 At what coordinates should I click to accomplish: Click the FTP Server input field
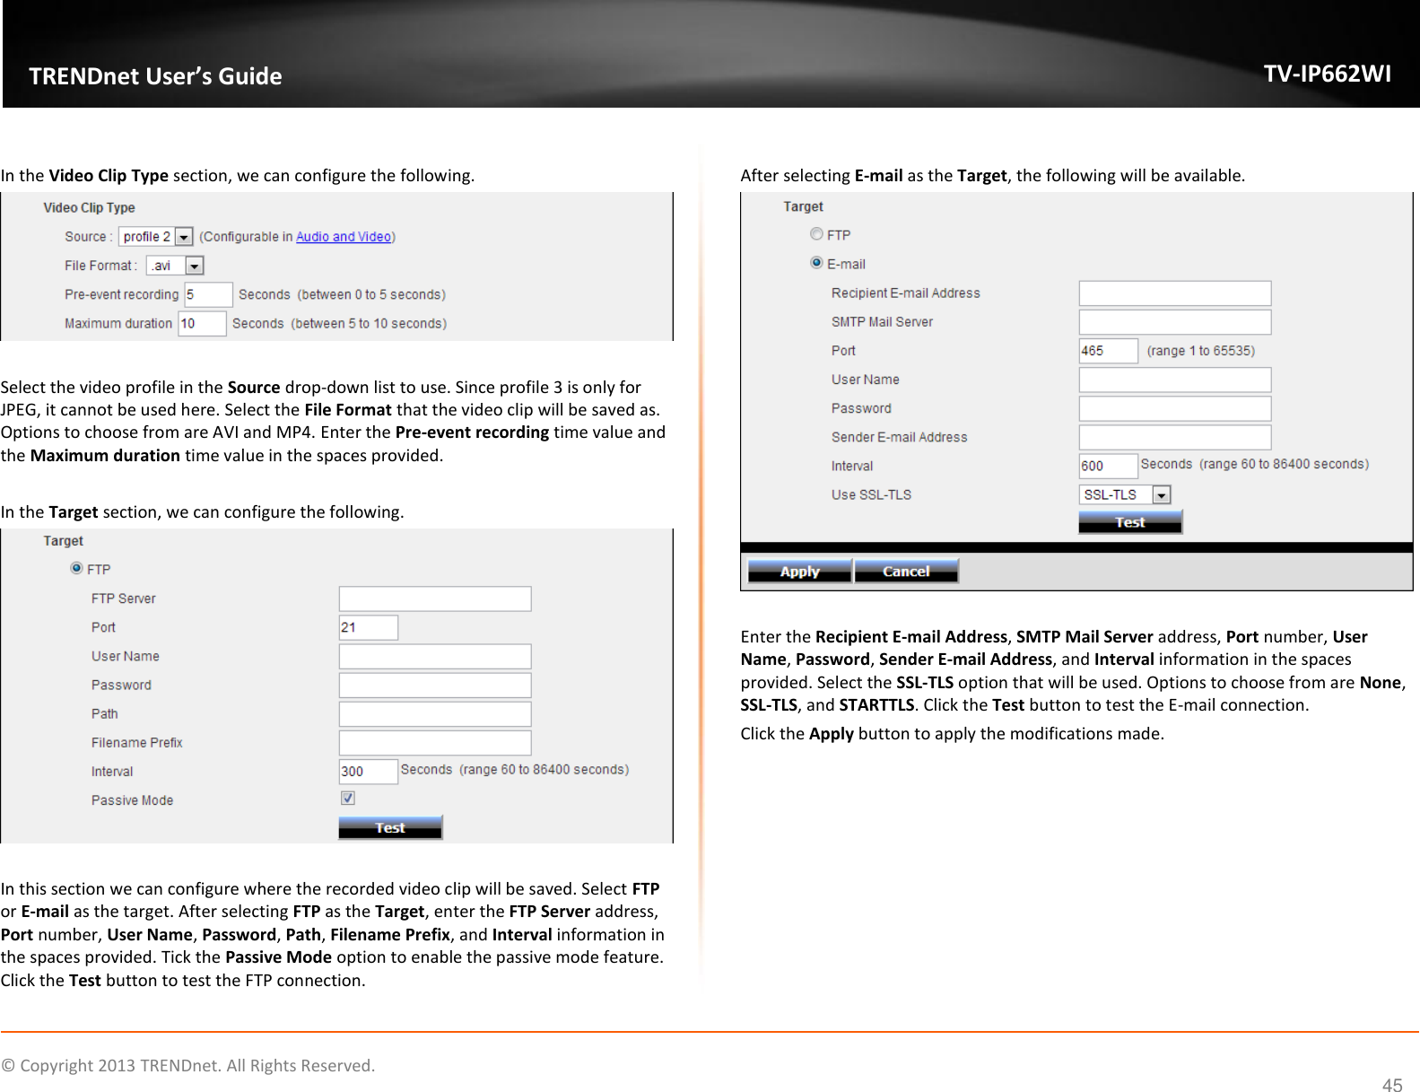click(x=435, y=598)
